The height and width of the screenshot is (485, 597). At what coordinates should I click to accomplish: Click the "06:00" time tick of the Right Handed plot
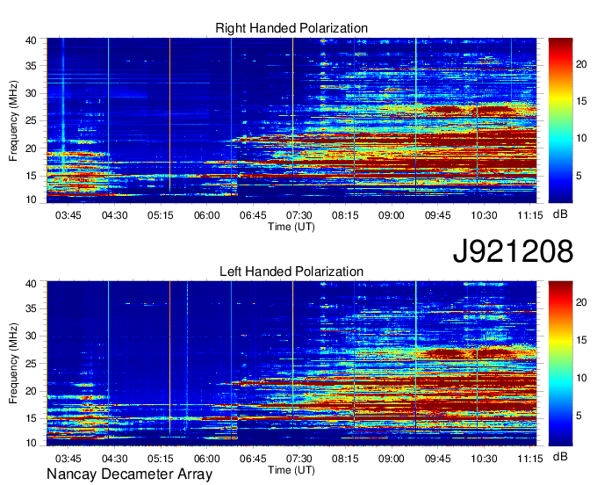[206, 215]
